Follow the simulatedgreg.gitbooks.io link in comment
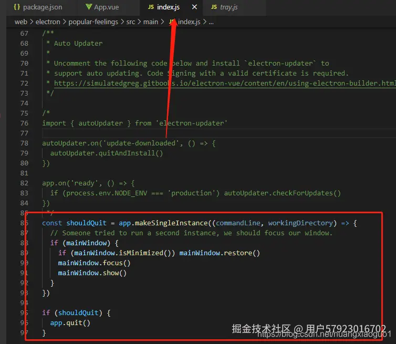396x344 pixels. [x=225, y=84]
